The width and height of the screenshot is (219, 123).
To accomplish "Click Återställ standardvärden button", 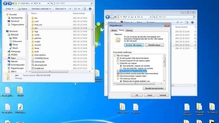I will click(154, 88).
